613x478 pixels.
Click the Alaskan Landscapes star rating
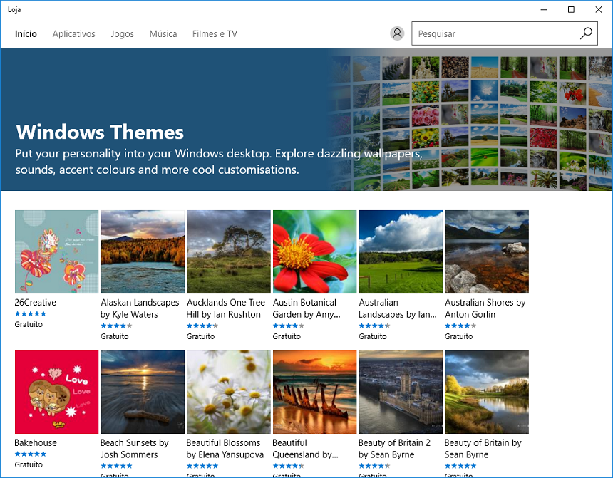[116, 326]
